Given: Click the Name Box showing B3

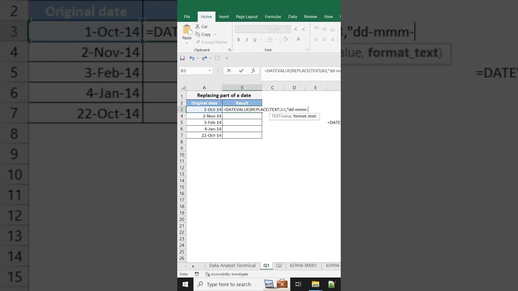Looking at the screenshot, I should coord(195,71).
